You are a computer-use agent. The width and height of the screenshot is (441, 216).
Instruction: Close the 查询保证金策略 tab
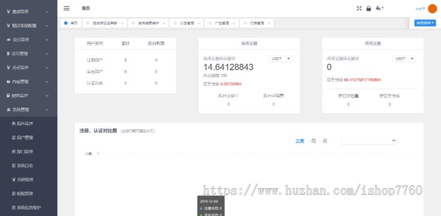[122, 24]
